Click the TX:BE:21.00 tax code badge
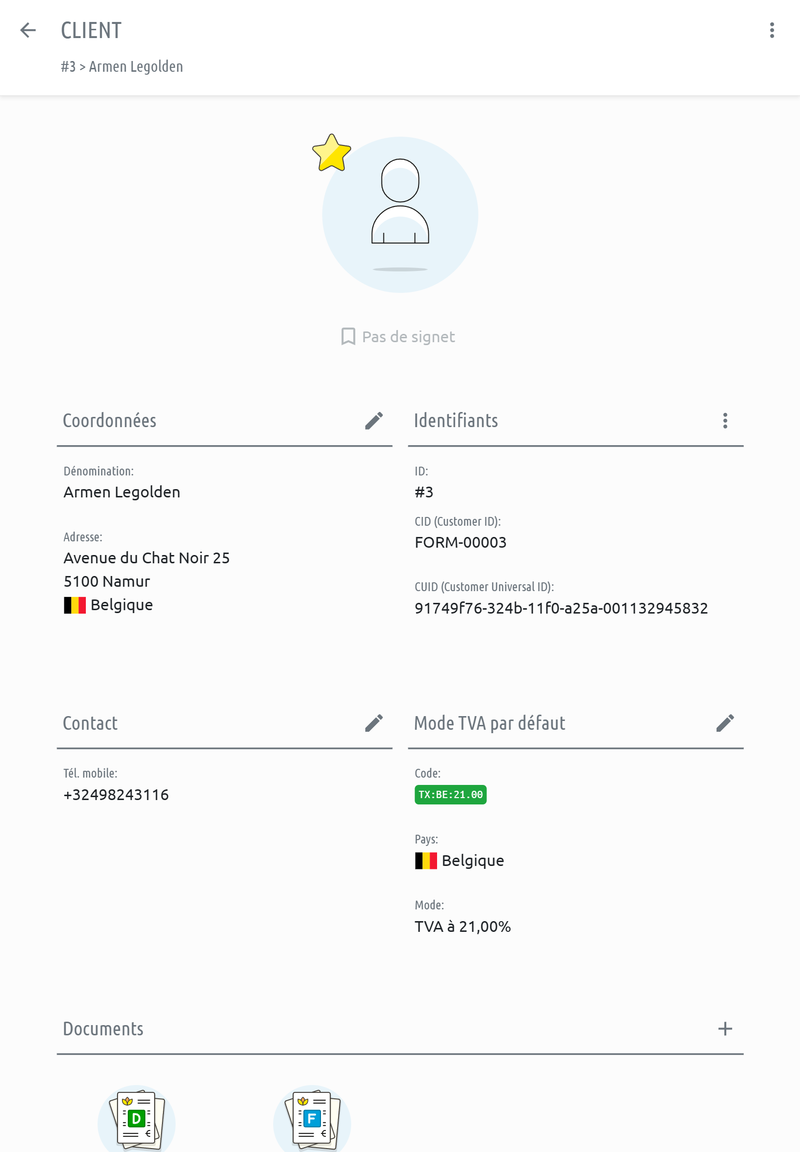This screenshot has width=800, height=1152. pyautogui.click(x=450, y=794)
